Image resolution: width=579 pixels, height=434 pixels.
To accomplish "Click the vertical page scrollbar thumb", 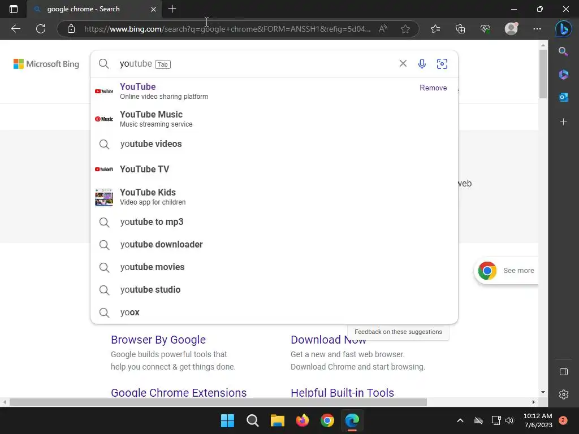I will click(543, 74).
